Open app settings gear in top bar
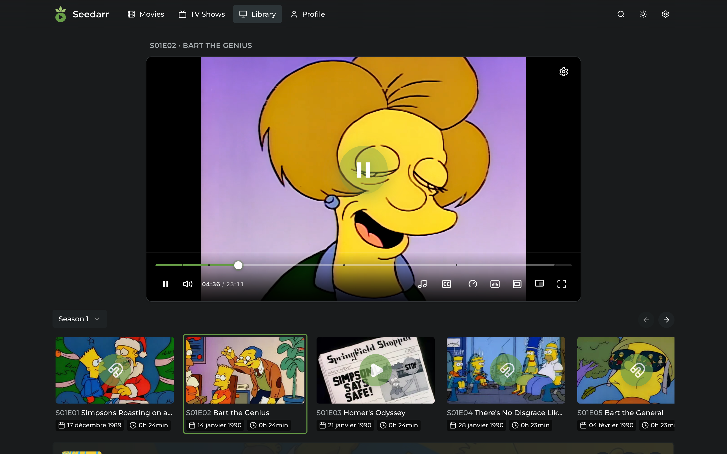The width and height of the screenshot is (727, 454). pyautogui.click(x=665, y=14)
